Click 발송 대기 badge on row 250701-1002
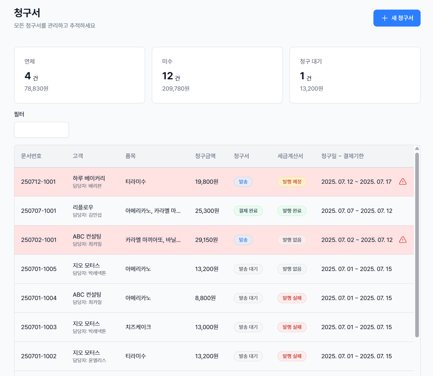 [x=248, y=356]
